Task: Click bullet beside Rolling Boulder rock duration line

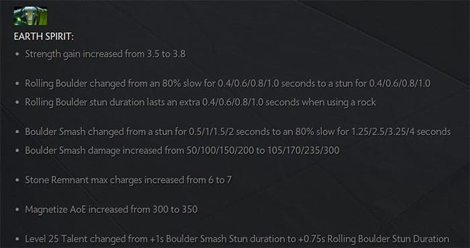Action: pyautogui.click(x=17, y=103)
